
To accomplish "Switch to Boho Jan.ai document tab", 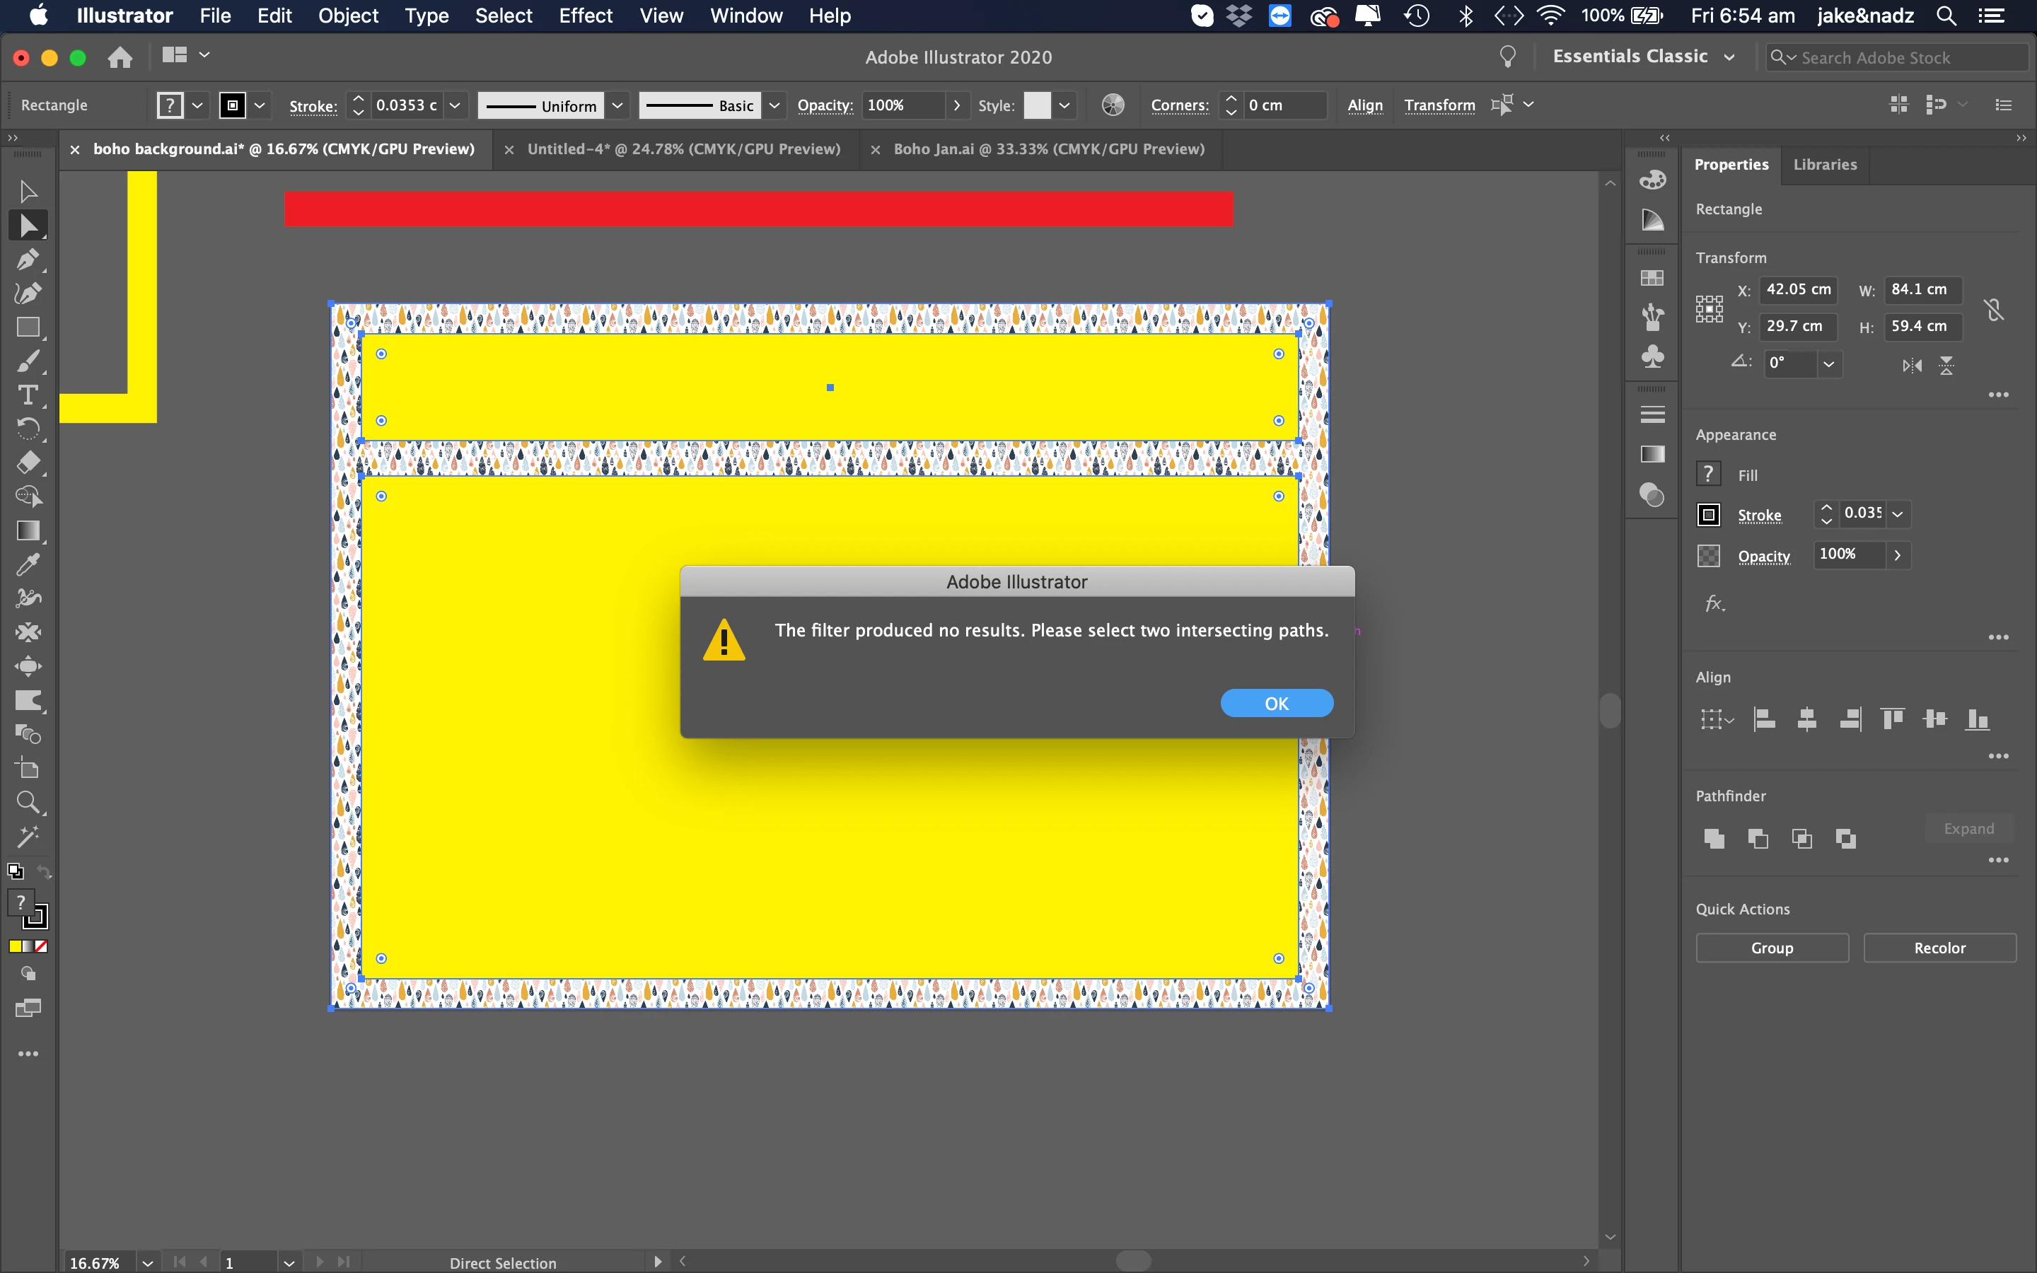I will click(1048, 149).
